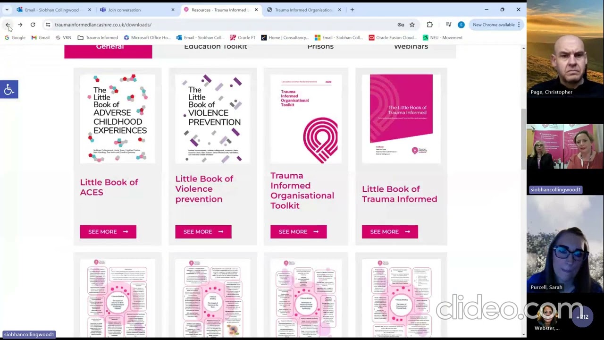
Task: Select the Prisons tab
Action: (320, 46)
